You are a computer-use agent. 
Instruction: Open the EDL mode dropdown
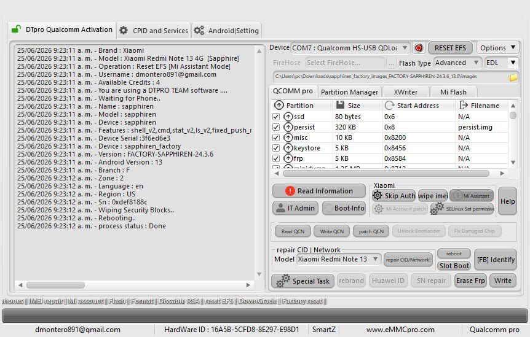[x=501, y=63]
